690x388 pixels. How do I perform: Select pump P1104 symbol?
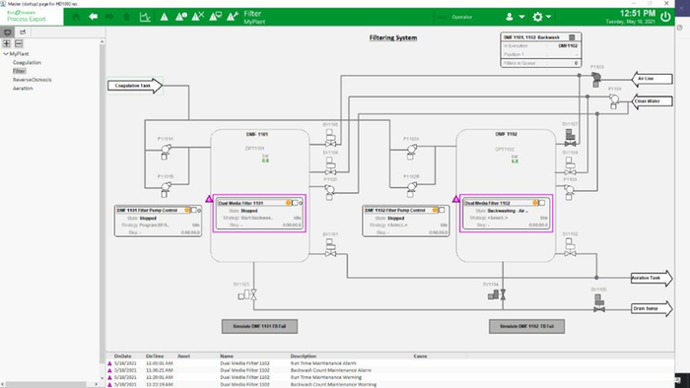(614, 101)
